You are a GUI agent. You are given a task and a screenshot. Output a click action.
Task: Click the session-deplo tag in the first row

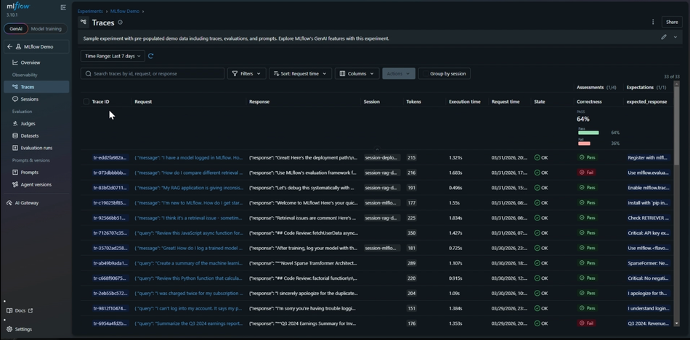point(382,158)
